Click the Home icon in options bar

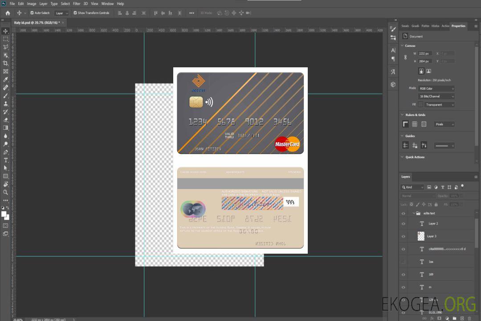pyautogui.click(x=8, y=13)
